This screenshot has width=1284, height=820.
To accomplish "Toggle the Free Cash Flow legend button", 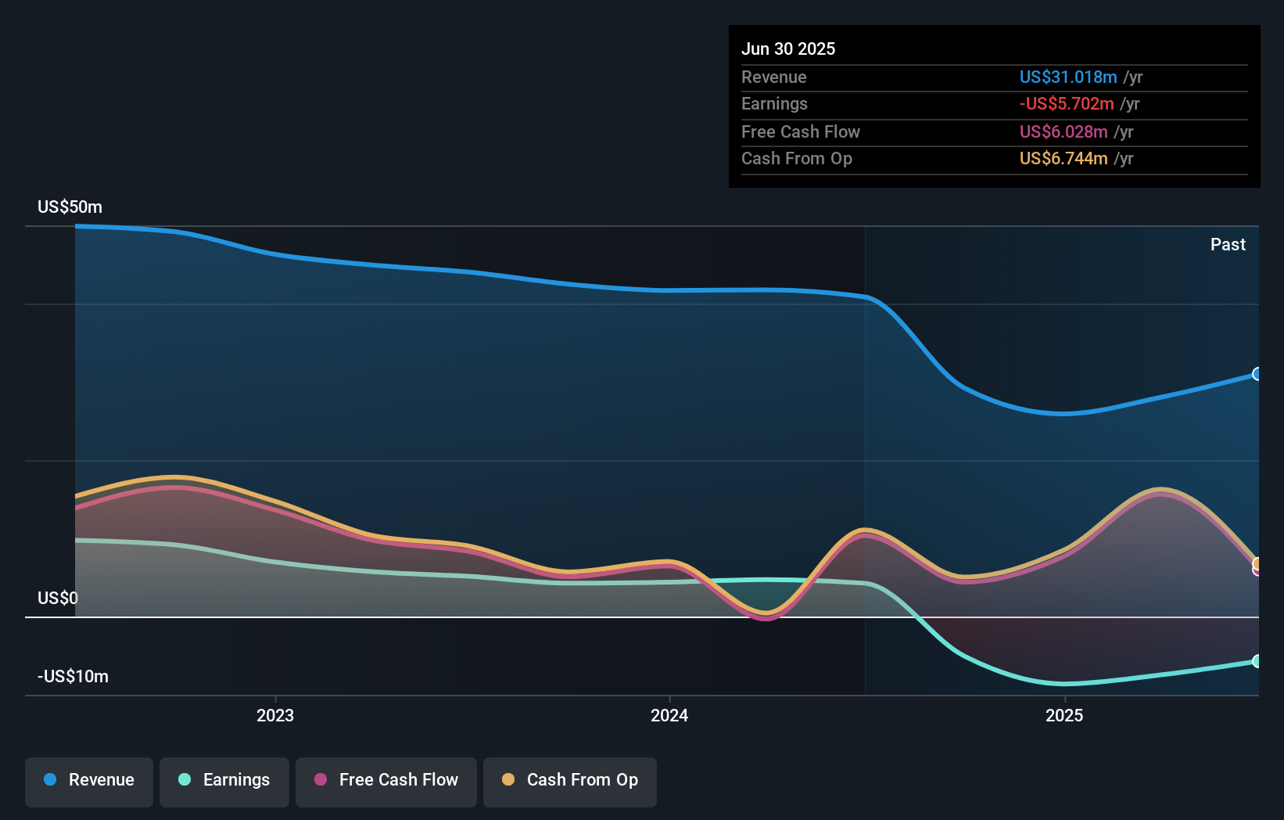I will [x=386, y=782].
